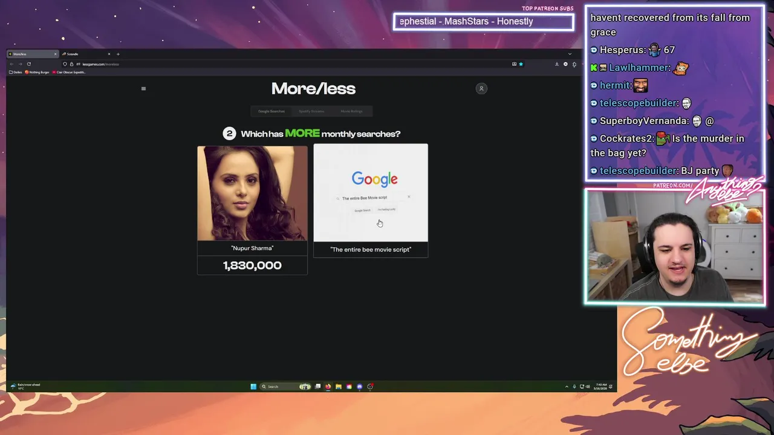Open the last taskbar app icon with red badge
Viewport: 774px width, 435px height.
(x=370, y=387)
